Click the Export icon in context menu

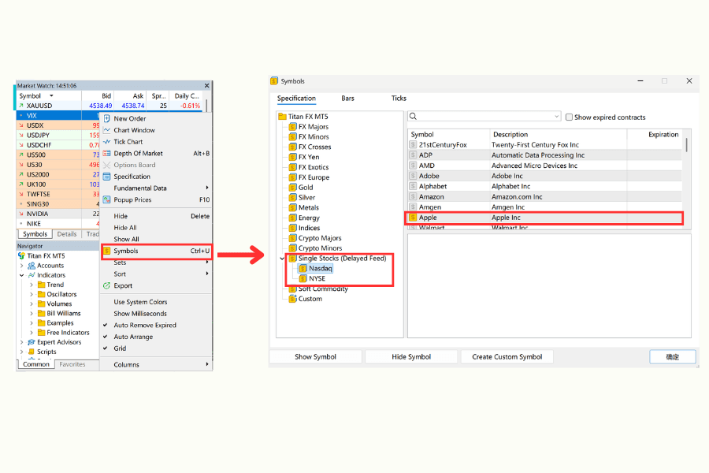(x=106, y=285)
